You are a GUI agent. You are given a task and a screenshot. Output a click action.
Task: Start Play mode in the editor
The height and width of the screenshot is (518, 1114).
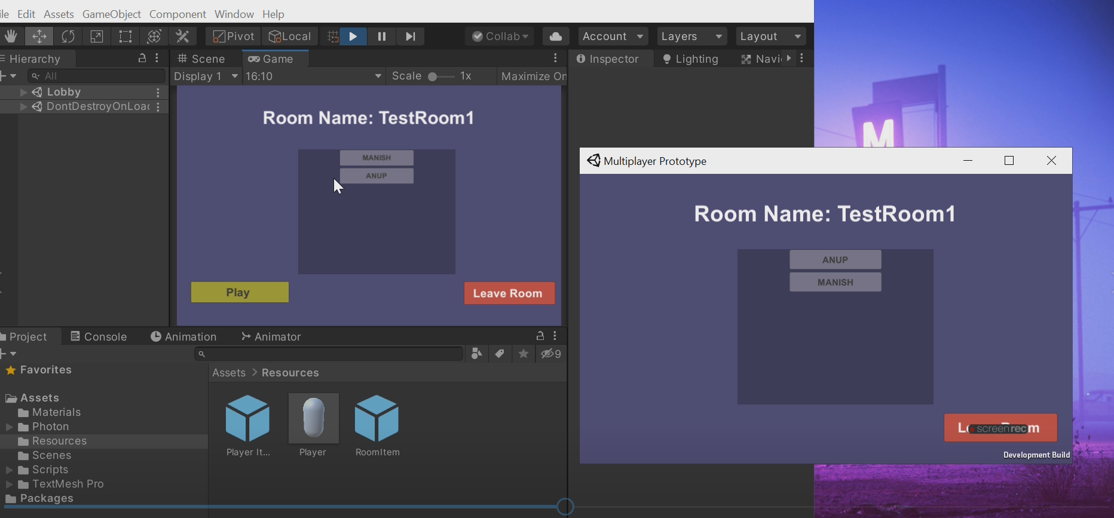click(353, 36)
